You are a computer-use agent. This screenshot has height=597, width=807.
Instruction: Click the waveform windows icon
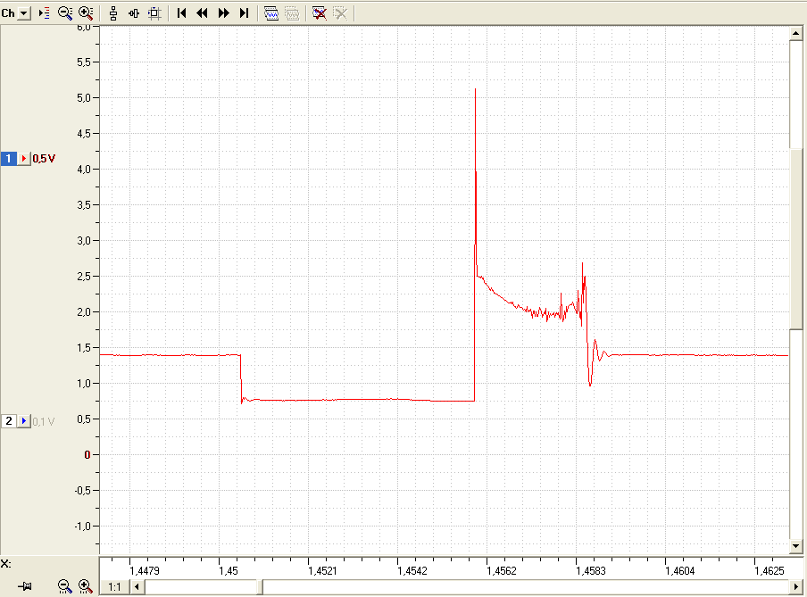coord(271,13)
